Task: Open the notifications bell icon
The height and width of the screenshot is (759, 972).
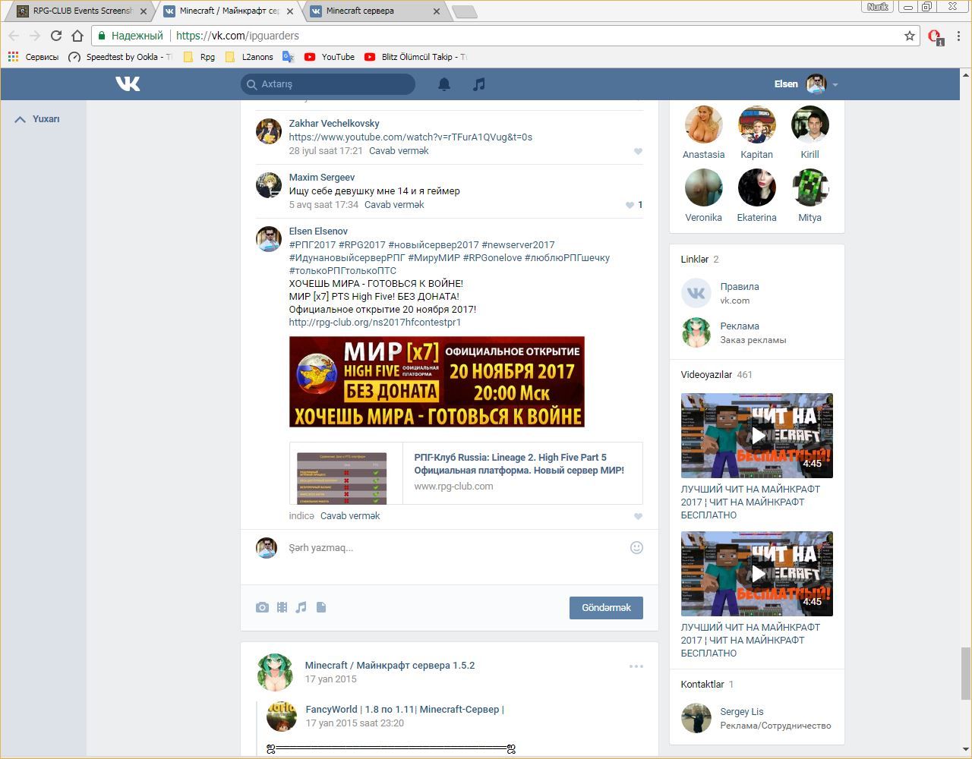Action: (444, 84)
